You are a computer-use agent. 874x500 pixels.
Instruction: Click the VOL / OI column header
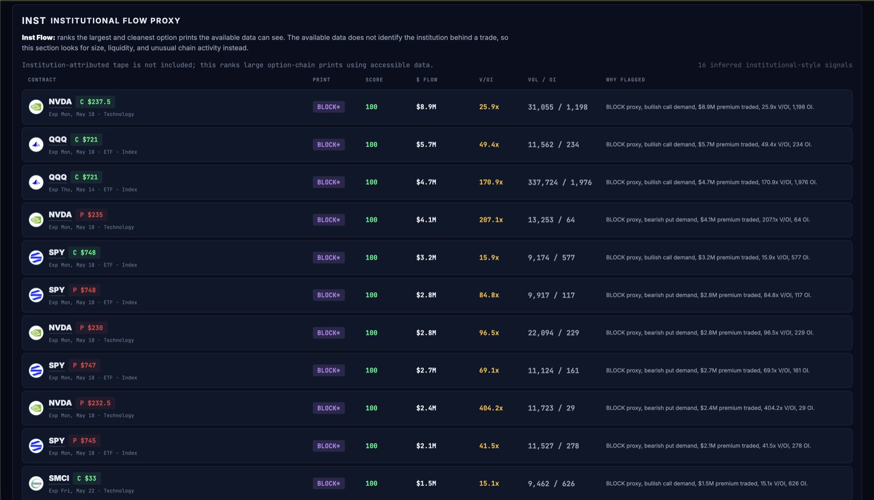(542, 80)
